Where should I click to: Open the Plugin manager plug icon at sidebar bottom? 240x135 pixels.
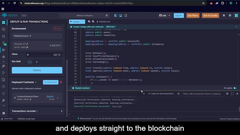[x=4, y=100]
